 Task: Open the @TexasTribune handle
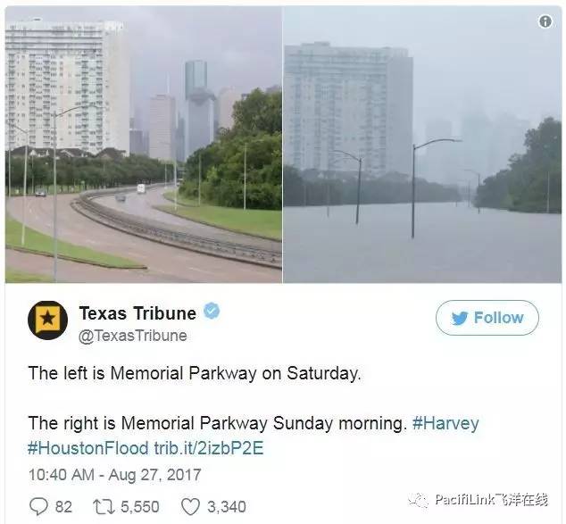coord(133,336)
